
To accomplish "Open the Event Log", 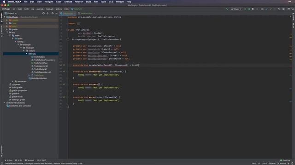I will pyautogui.click(x=285, y=160).
